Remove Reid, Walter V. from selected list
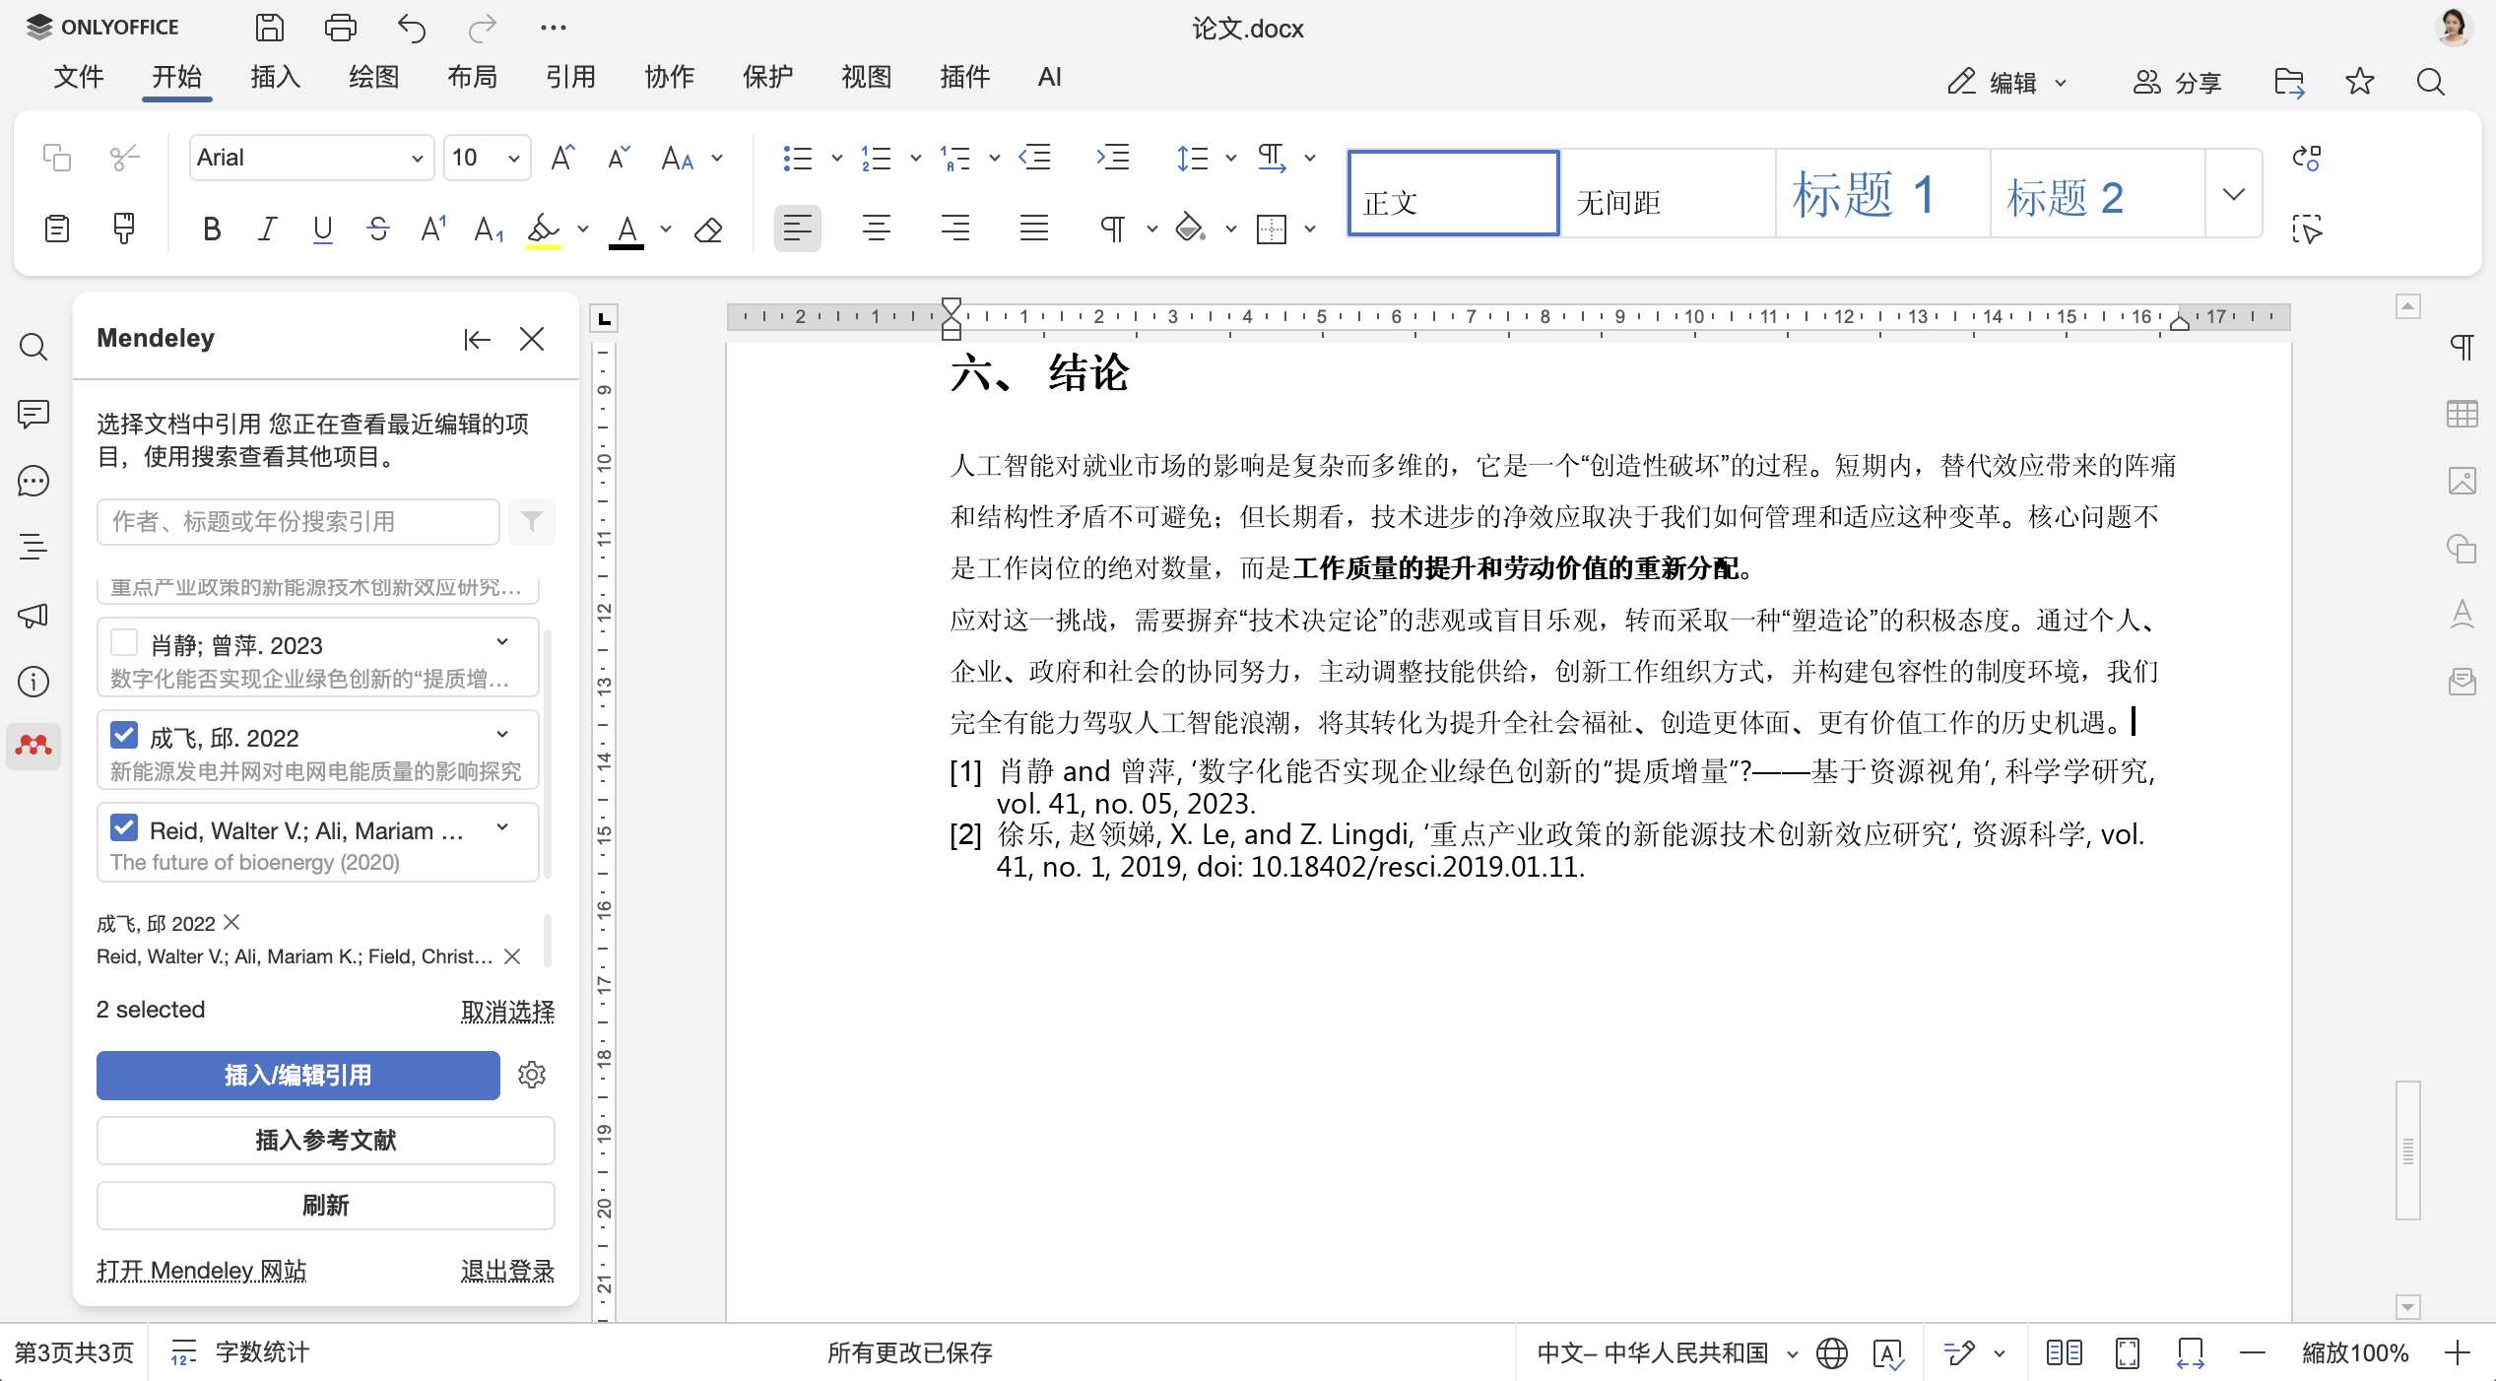2496x1381 pixels. click(x=512, y=955)
